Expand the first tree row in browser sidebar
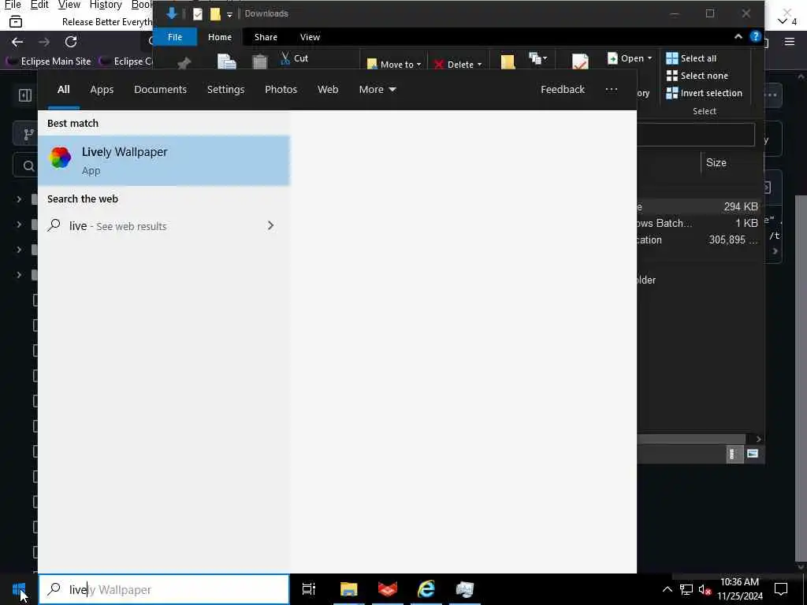Viewport: 807px width, 605px height. coord(19,199)
